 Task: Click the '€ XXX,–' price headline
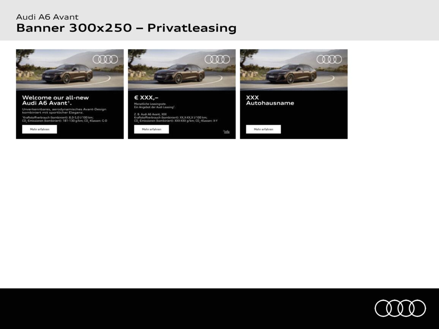pyautogui.click(x=146, y=98)
